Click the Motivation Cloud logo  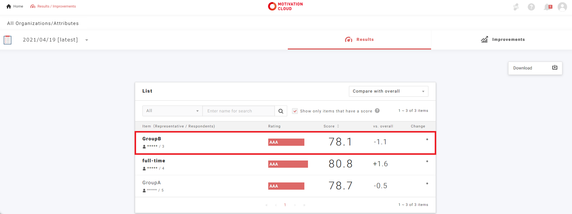point(285,6)
